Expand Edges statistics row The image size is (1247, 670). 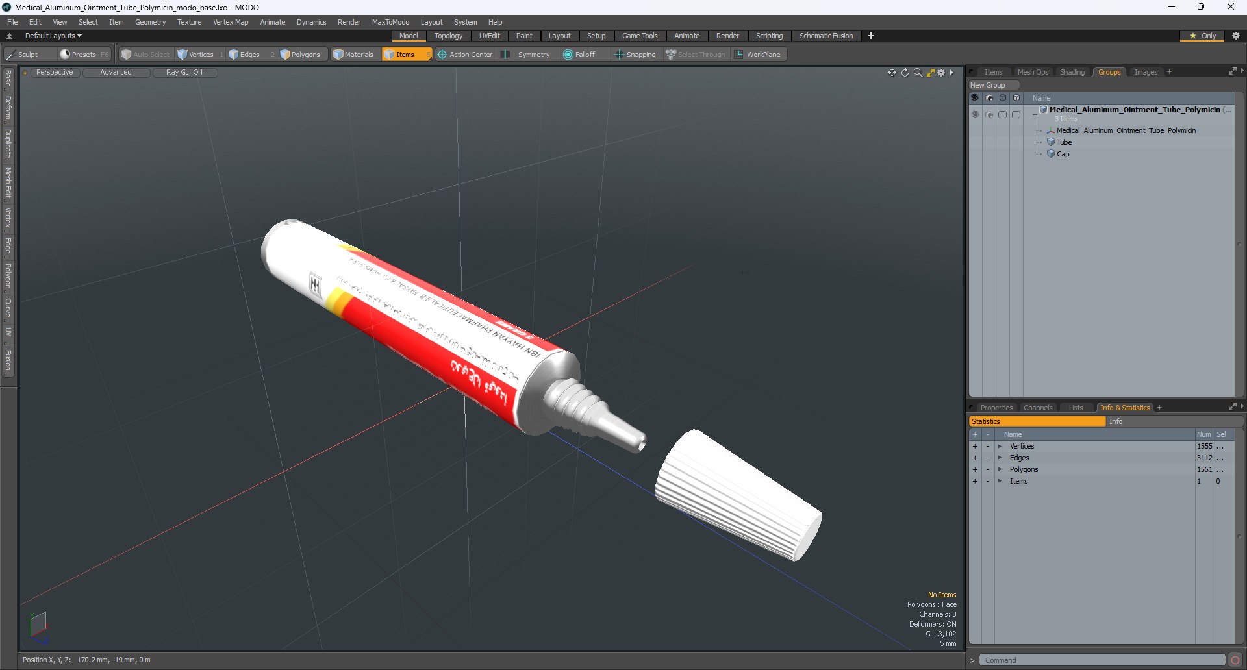click(1000, 458)
